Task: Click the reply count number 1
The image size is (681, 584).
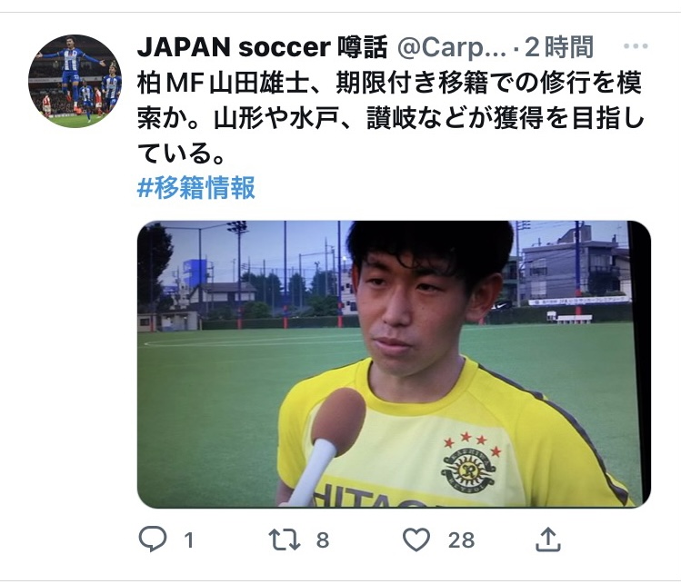Action: coord(188,540)
